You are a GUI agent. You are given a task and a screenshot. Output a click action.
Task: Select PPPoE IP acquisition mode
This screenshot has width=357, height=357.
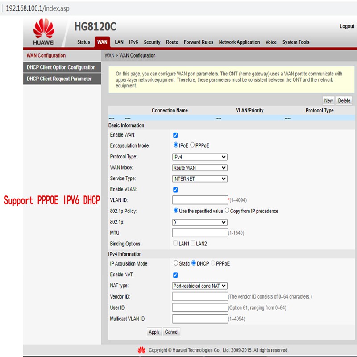coord(213,263)
